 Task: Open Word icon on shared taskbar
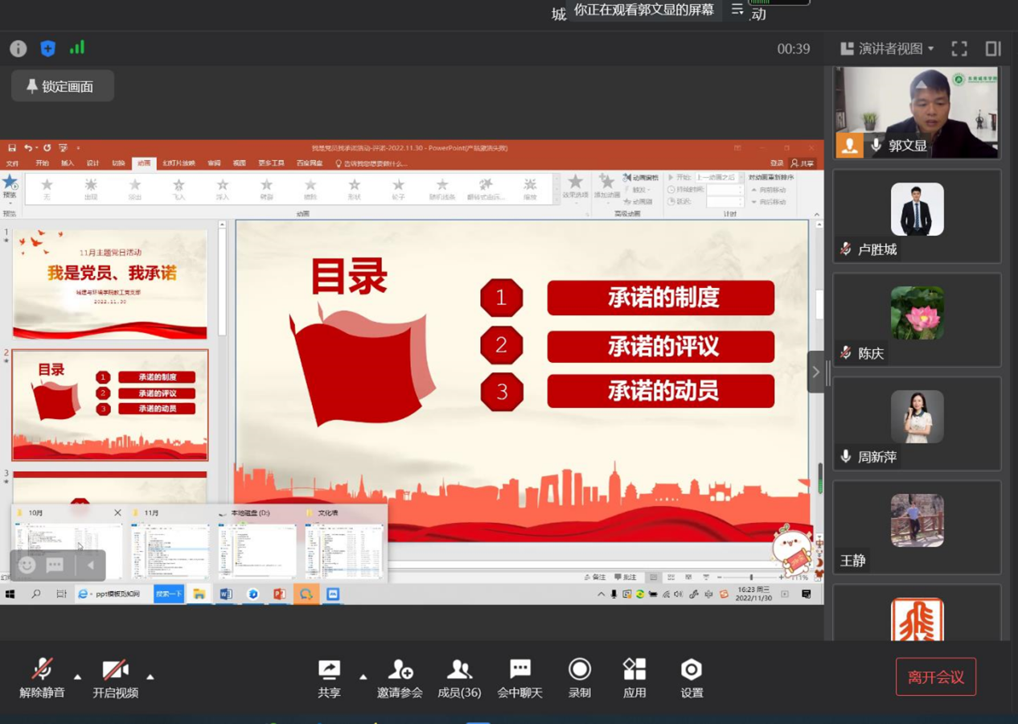pos(226,594)
